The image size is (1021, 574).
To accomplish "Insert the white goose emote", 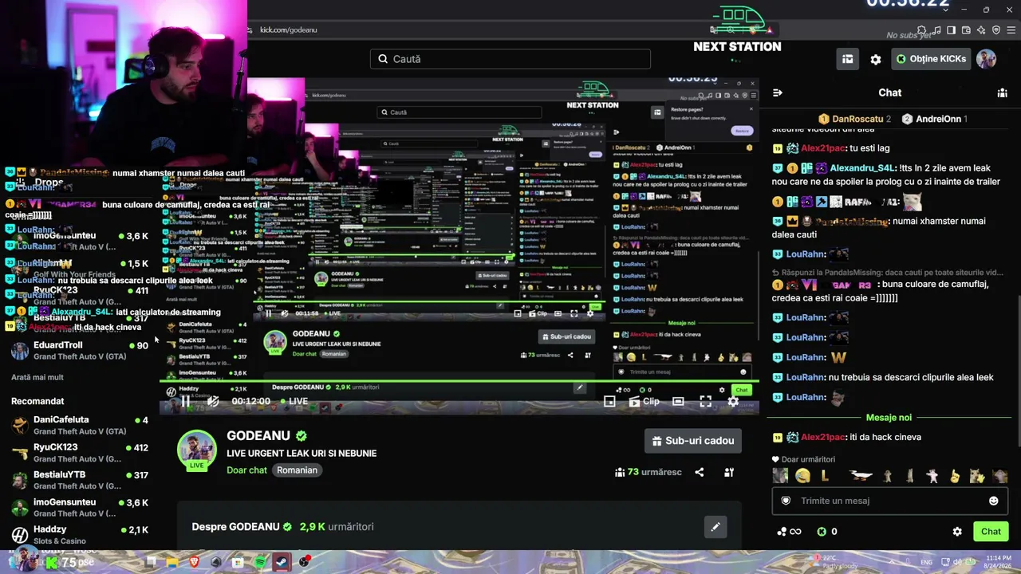I will (861, 476).
